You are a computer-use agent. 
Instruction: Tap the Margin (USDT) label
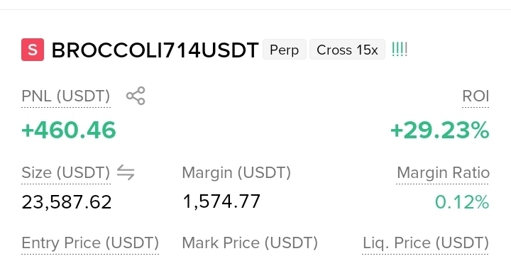pyautogui.click(x=236, y=172)
